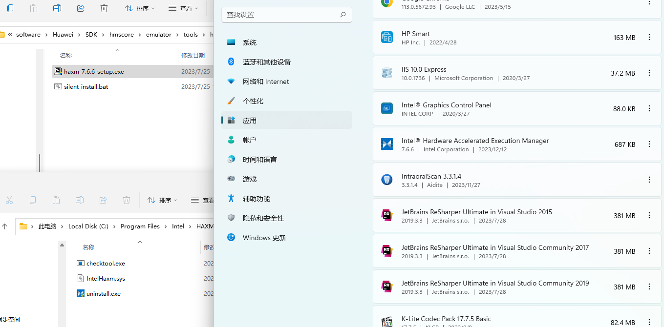
Task: Open 网络和 Internet in Settings sidebar
Action: [287, 82]
